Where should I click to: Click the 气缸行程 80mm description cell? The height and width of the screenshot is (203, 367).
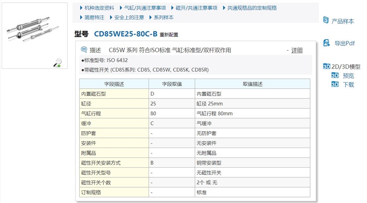(253, 113)
